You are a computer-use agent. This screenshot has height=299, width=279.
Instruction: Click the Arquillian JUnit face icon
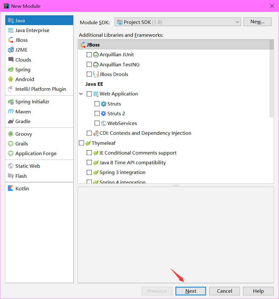[96, 55]
